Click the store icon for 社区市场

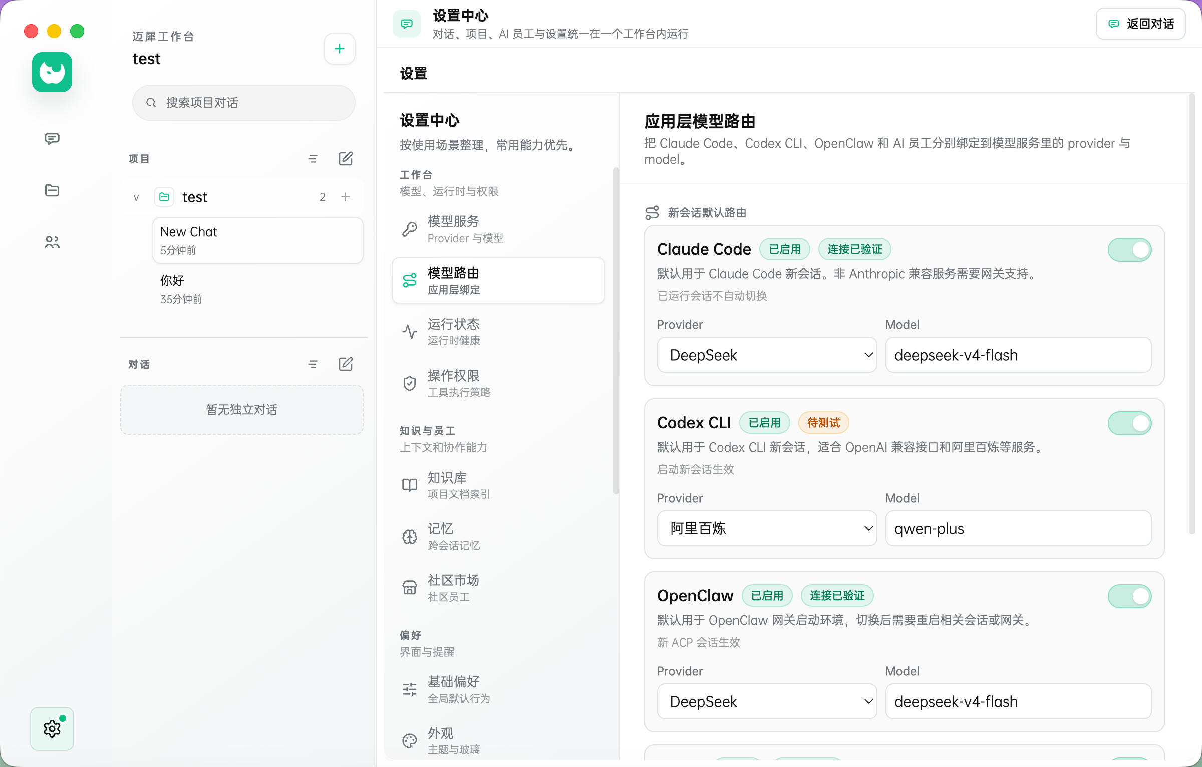pyautogui.click(x=410, y=588)
